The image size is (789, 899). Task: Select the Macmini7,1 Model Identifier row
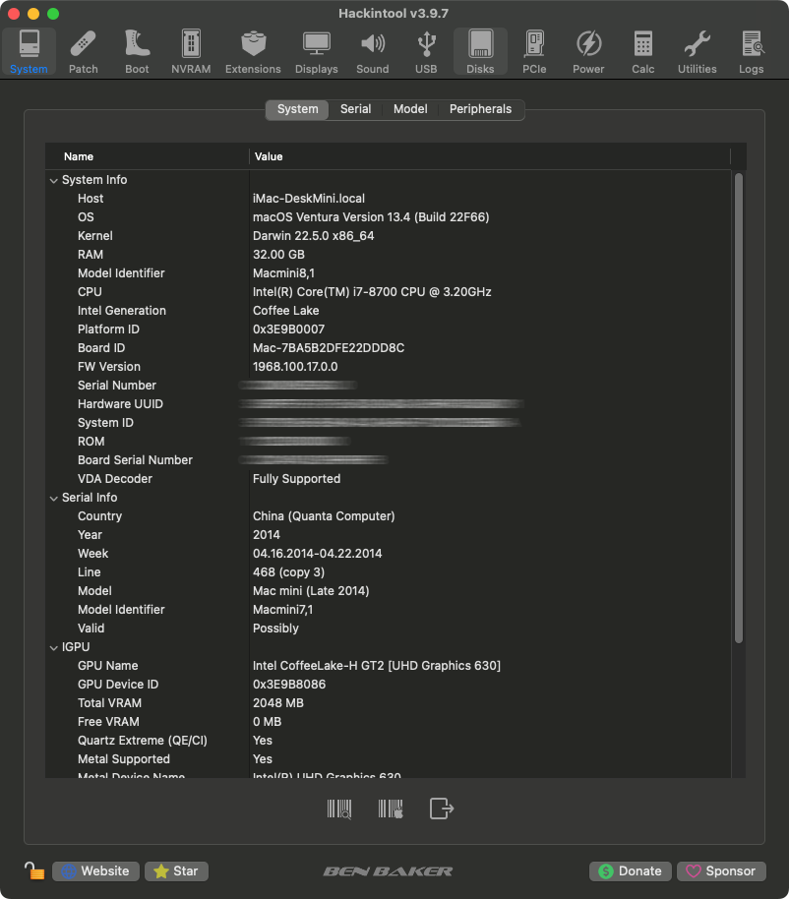coord(389,610)
